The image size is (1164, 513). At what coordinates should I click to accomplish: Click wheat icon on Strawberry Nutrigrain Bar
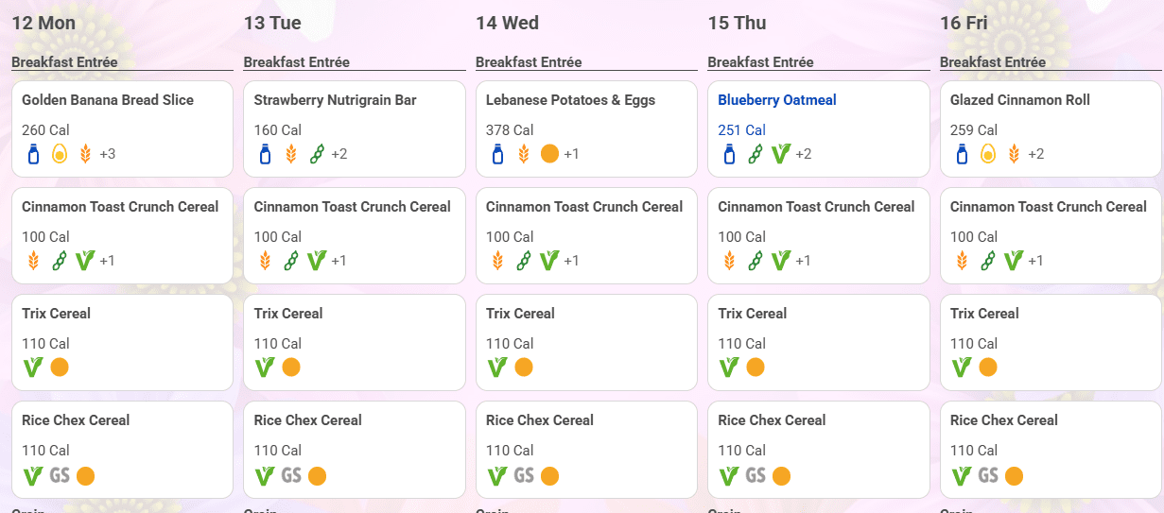coord(291,154)
